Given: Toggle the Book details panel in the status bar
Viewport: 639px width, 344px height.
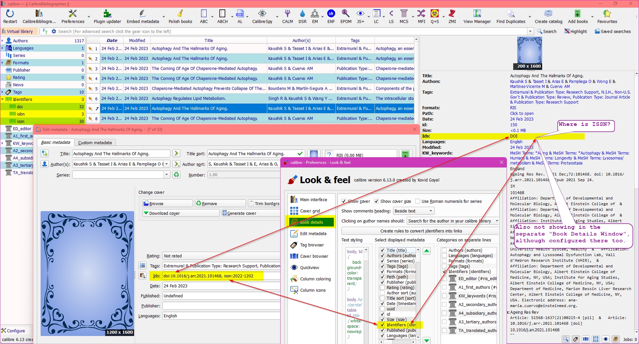Looking at the screenshot, I should (616, 339).
